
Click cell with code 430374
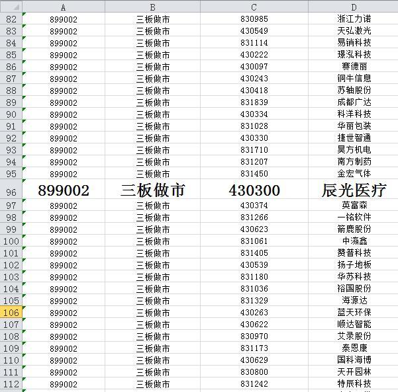(x=254, y=205)
